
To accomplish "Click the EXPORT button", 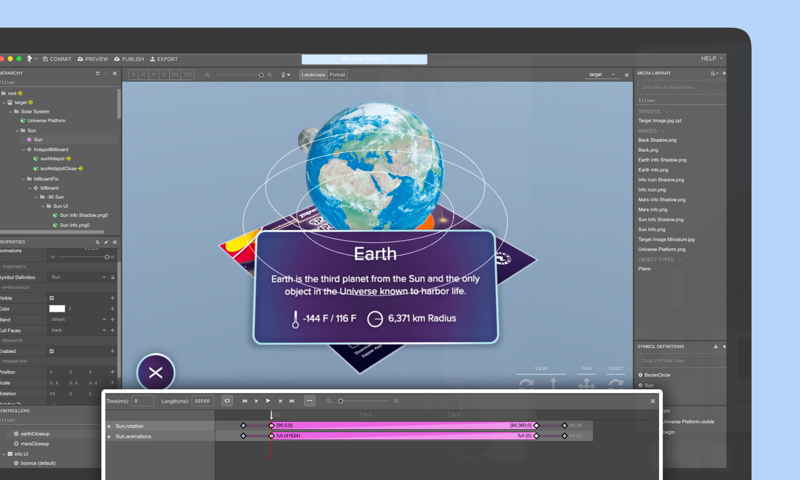I will (164, 59).
